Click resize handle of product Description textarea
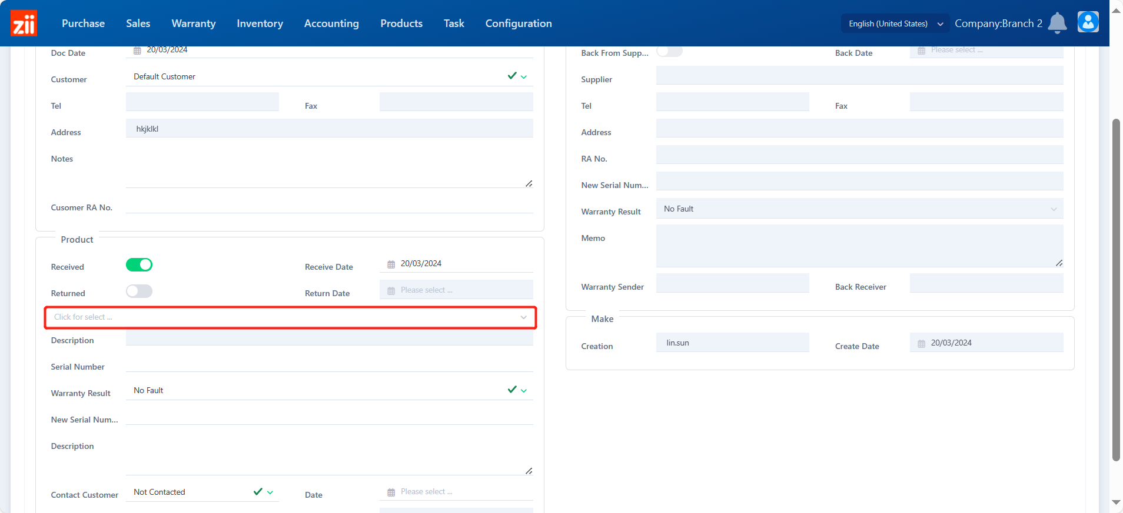This screenshot has width=1123, height=513. click(529, 471)
